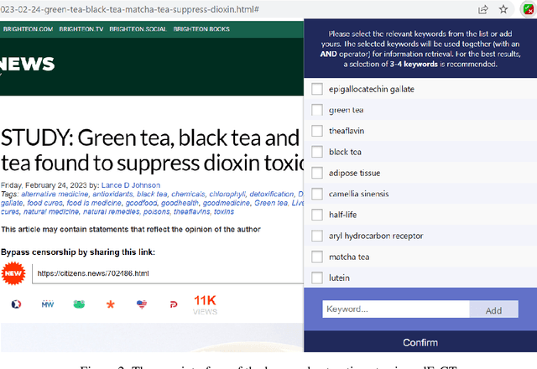Share article via the green frog icon
Viewport: 537px width, 369px height.
[x=79, y=304]
